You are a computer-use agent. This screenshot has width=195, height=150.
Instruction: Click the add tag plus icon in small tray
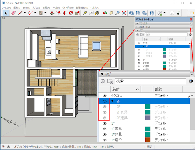(x=138, y=34)
